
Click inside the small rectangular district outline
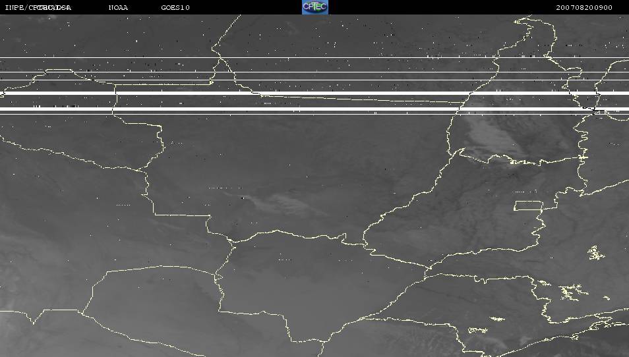527,206
